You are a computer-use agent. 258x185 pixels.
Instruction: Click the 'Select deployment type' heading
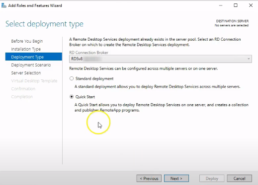[44, 24]
